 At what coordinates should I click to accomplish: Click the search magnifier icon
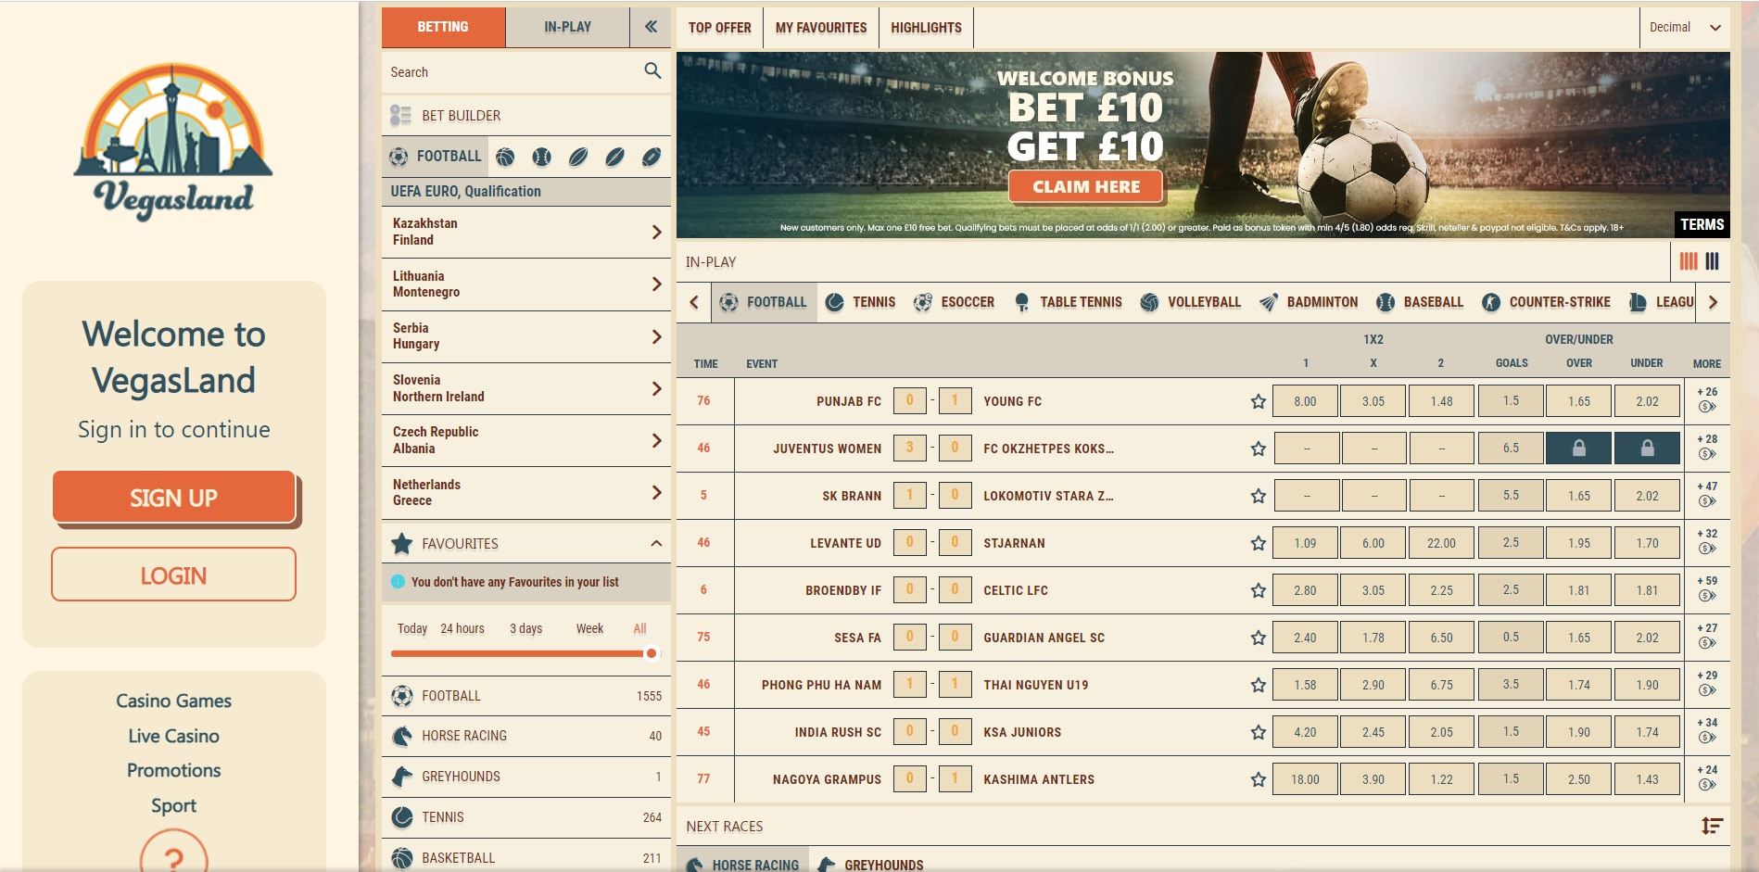(652, 71)
